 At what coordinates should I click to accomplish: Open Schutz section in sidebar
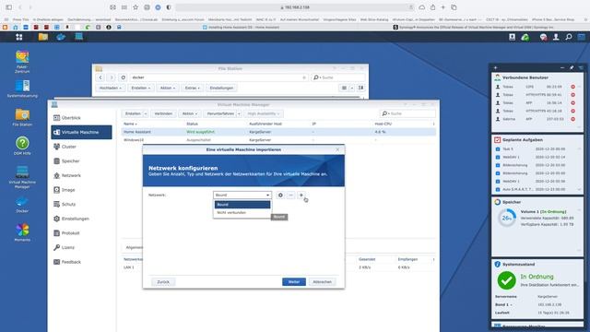tap(81, 205)
